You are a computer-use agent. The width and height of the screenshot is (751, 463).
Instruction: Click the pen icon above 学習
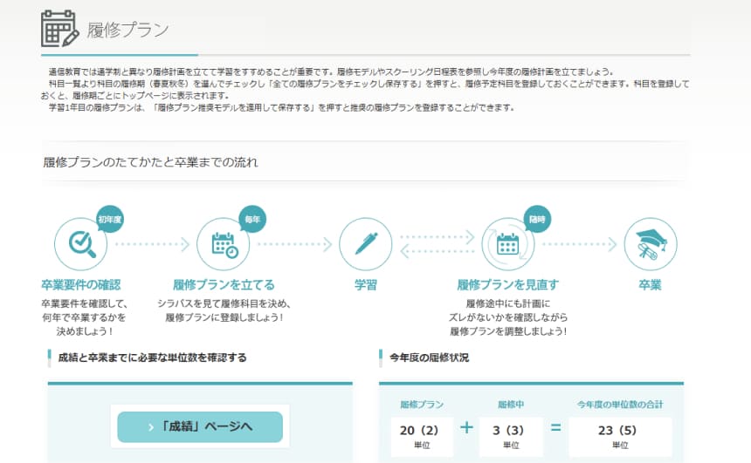[365, 243]
